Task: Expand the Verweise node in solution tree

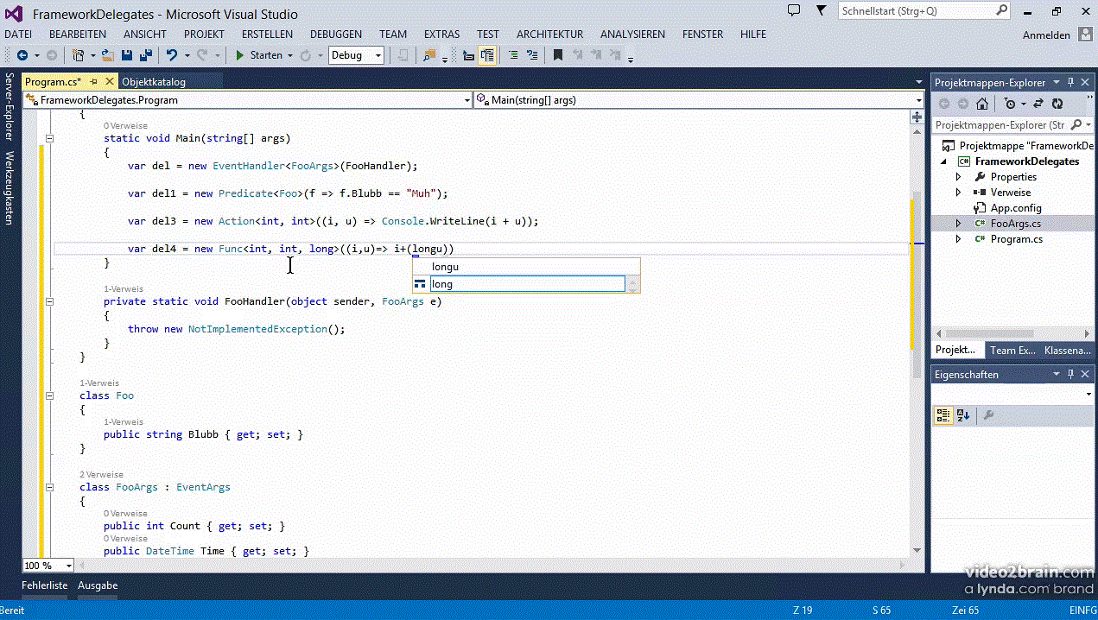Action: click(x=958, y=193)
